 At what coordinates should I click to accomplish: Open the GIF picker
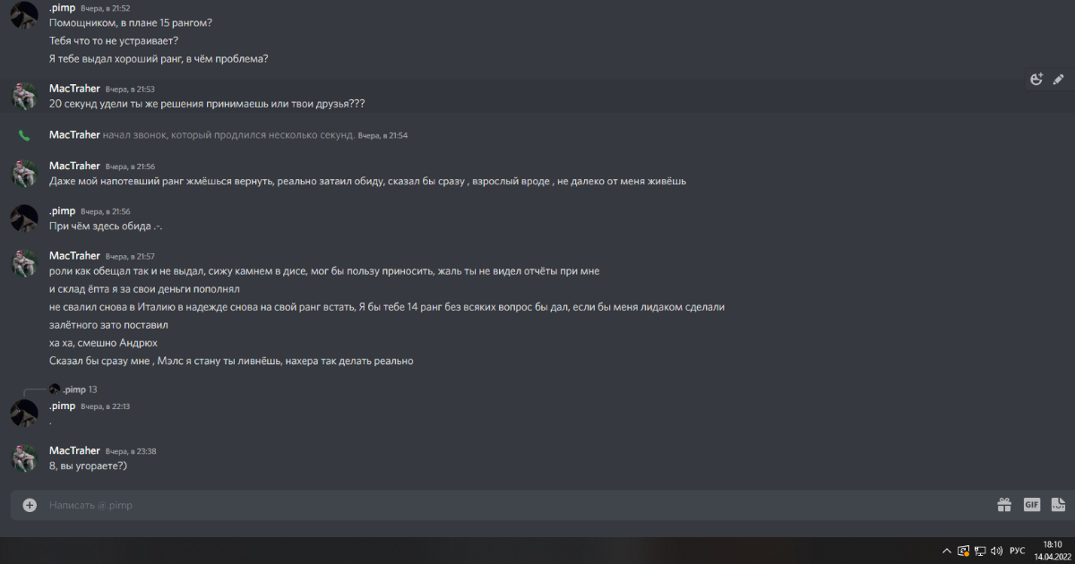pos(1031,505)
